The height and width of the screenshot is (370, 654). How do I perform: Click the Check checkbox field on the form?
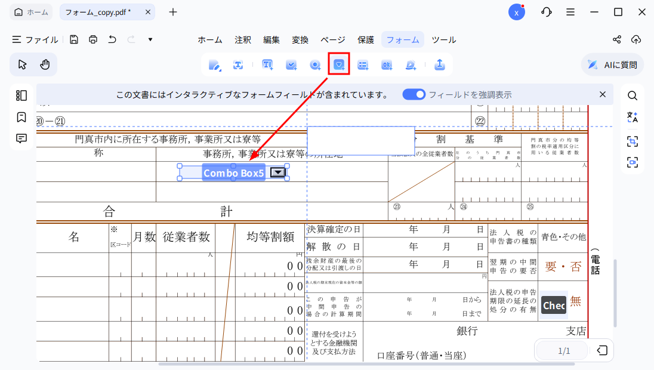553,305
